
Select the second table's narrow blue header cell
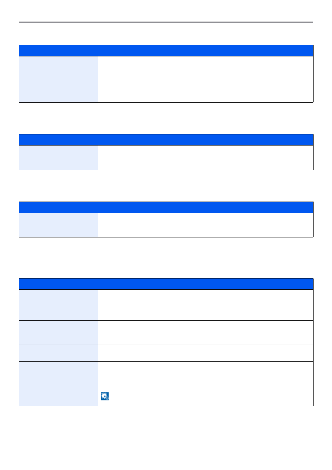coord(58,140)
